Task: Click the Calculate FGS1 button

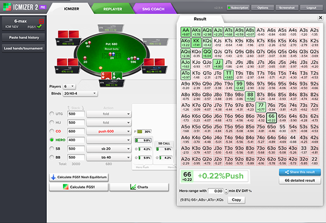Action: point(79,187)
